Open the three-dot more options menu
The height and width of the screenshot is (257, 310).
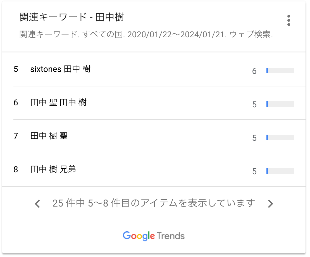pyautogui.click(x=289, y=20)
